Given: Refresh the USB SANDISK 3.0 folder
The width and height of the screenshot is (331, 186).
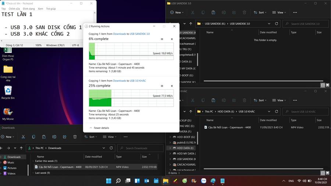Looking at the screenshot, I should (x=276, y=24).
